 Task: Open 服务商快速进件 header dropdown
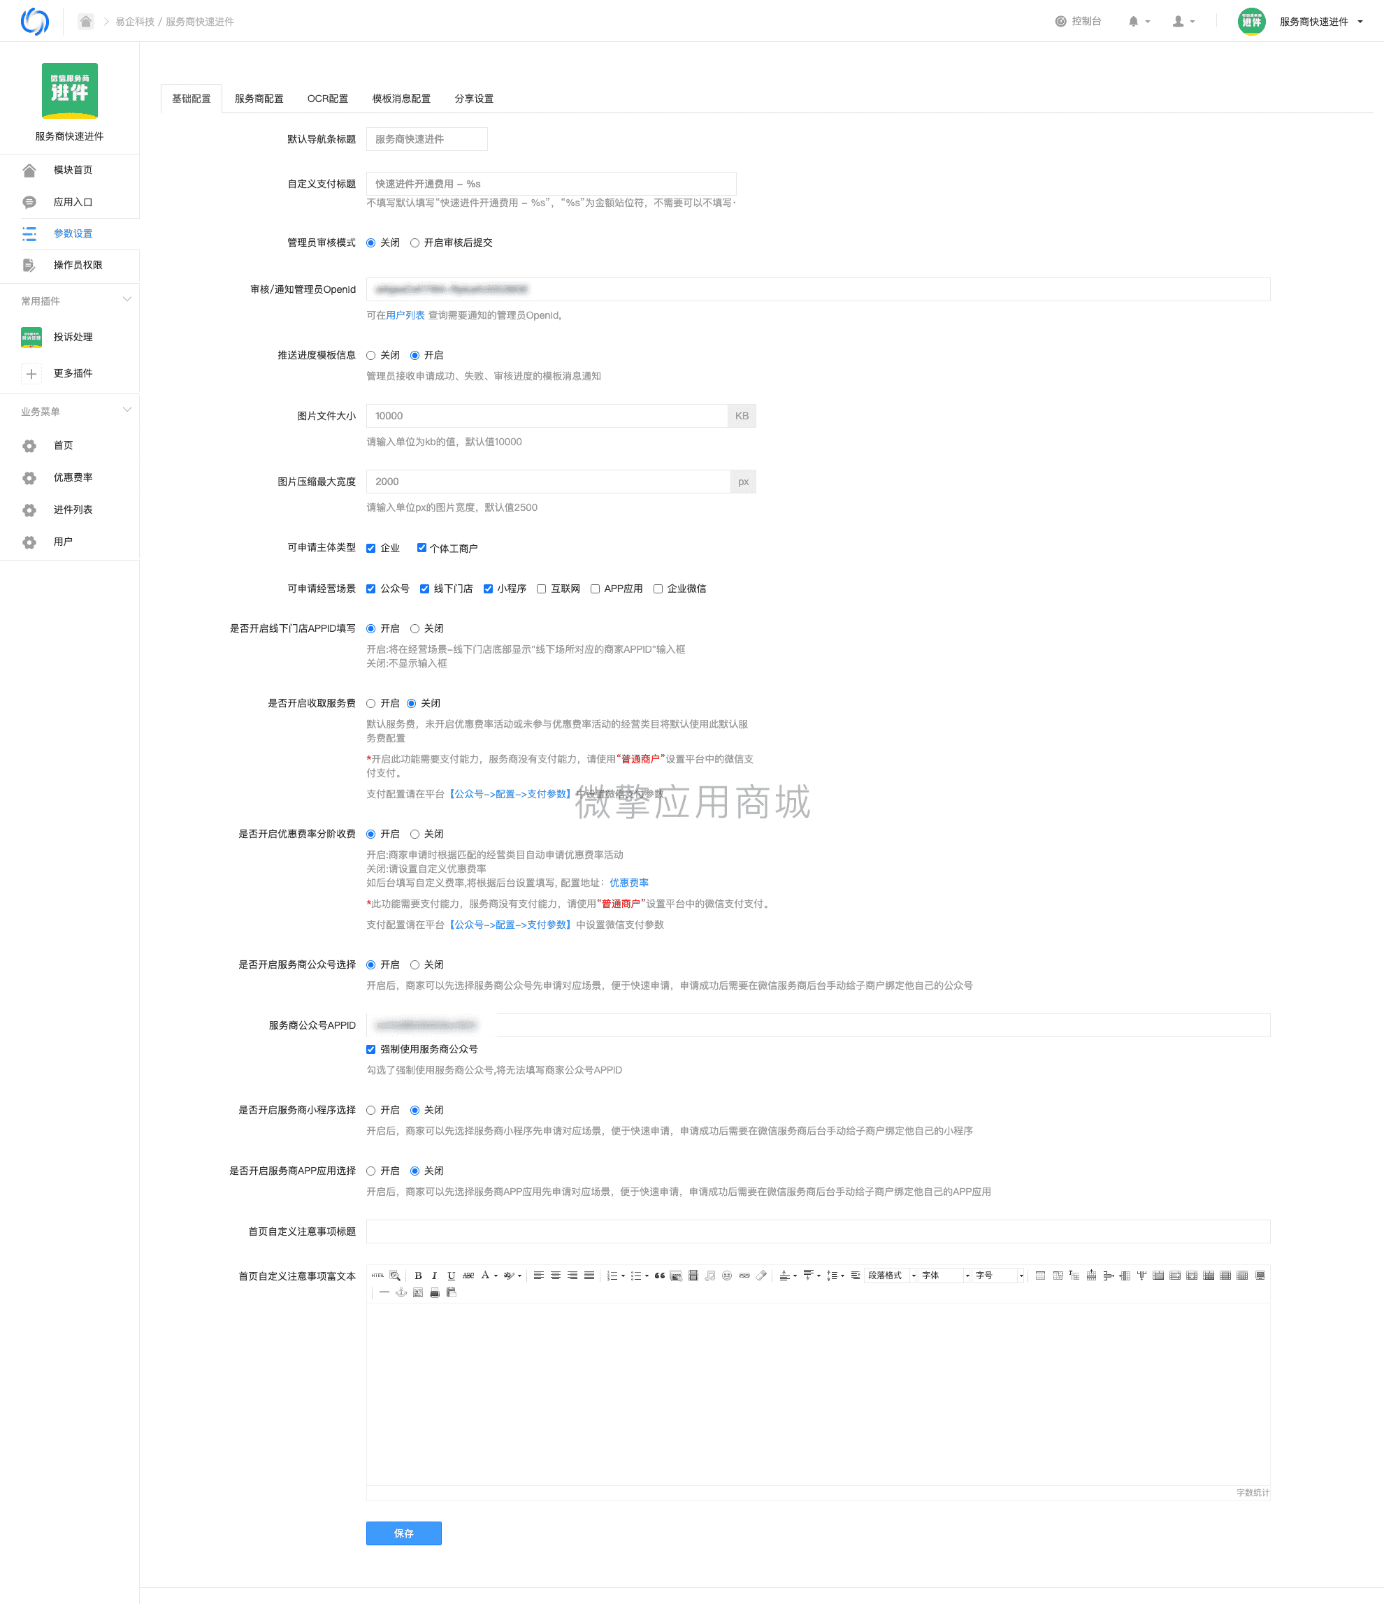pyautogui.click(x=1320, y=22)
